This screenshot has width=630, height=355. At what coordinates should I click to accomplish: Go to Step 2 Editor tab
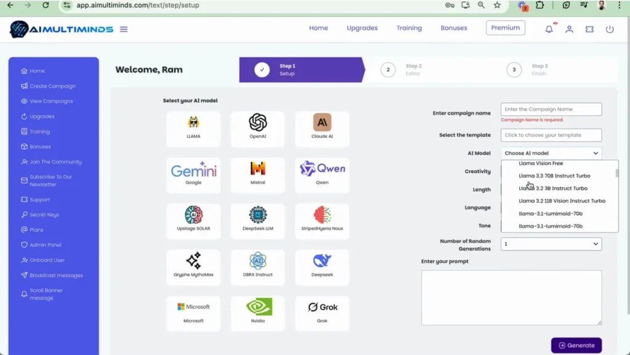point(428,70)
